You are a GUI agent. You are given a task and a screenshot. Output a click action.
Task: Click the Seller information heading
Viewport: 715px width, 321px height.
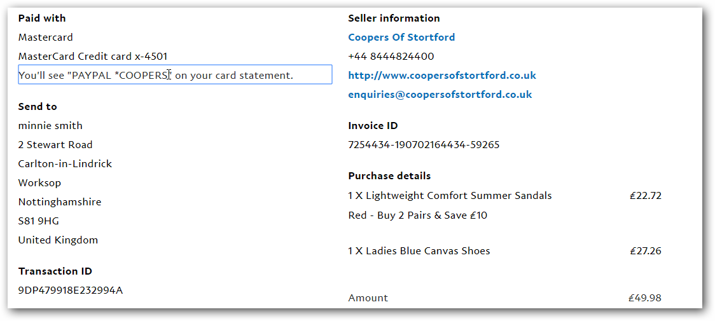(394, 18)
